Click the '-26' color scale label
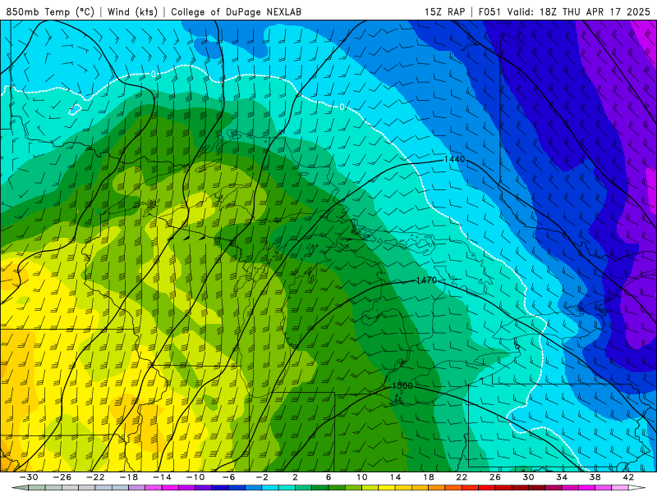The width and height of the screenshot is (657, 492). pyautogui.click(x=62, y=477)
